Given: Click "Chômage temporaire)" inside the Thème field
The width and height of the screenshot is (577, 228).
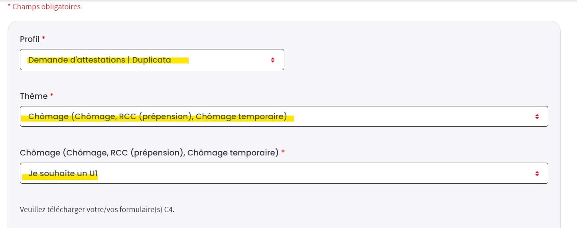Looking at the screenshot, I should 241,117.
